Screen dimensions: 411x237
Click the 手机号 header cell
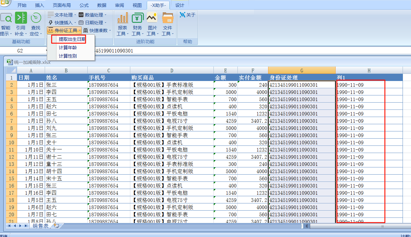click(x=109, y=77)
